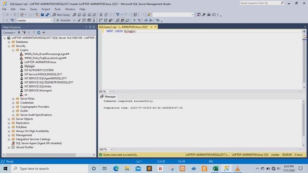The width and height of the screenshot is (308, 173).
Task: Open Excel from the taskbar
Action: pyautogui.click(x=216, y=169)
